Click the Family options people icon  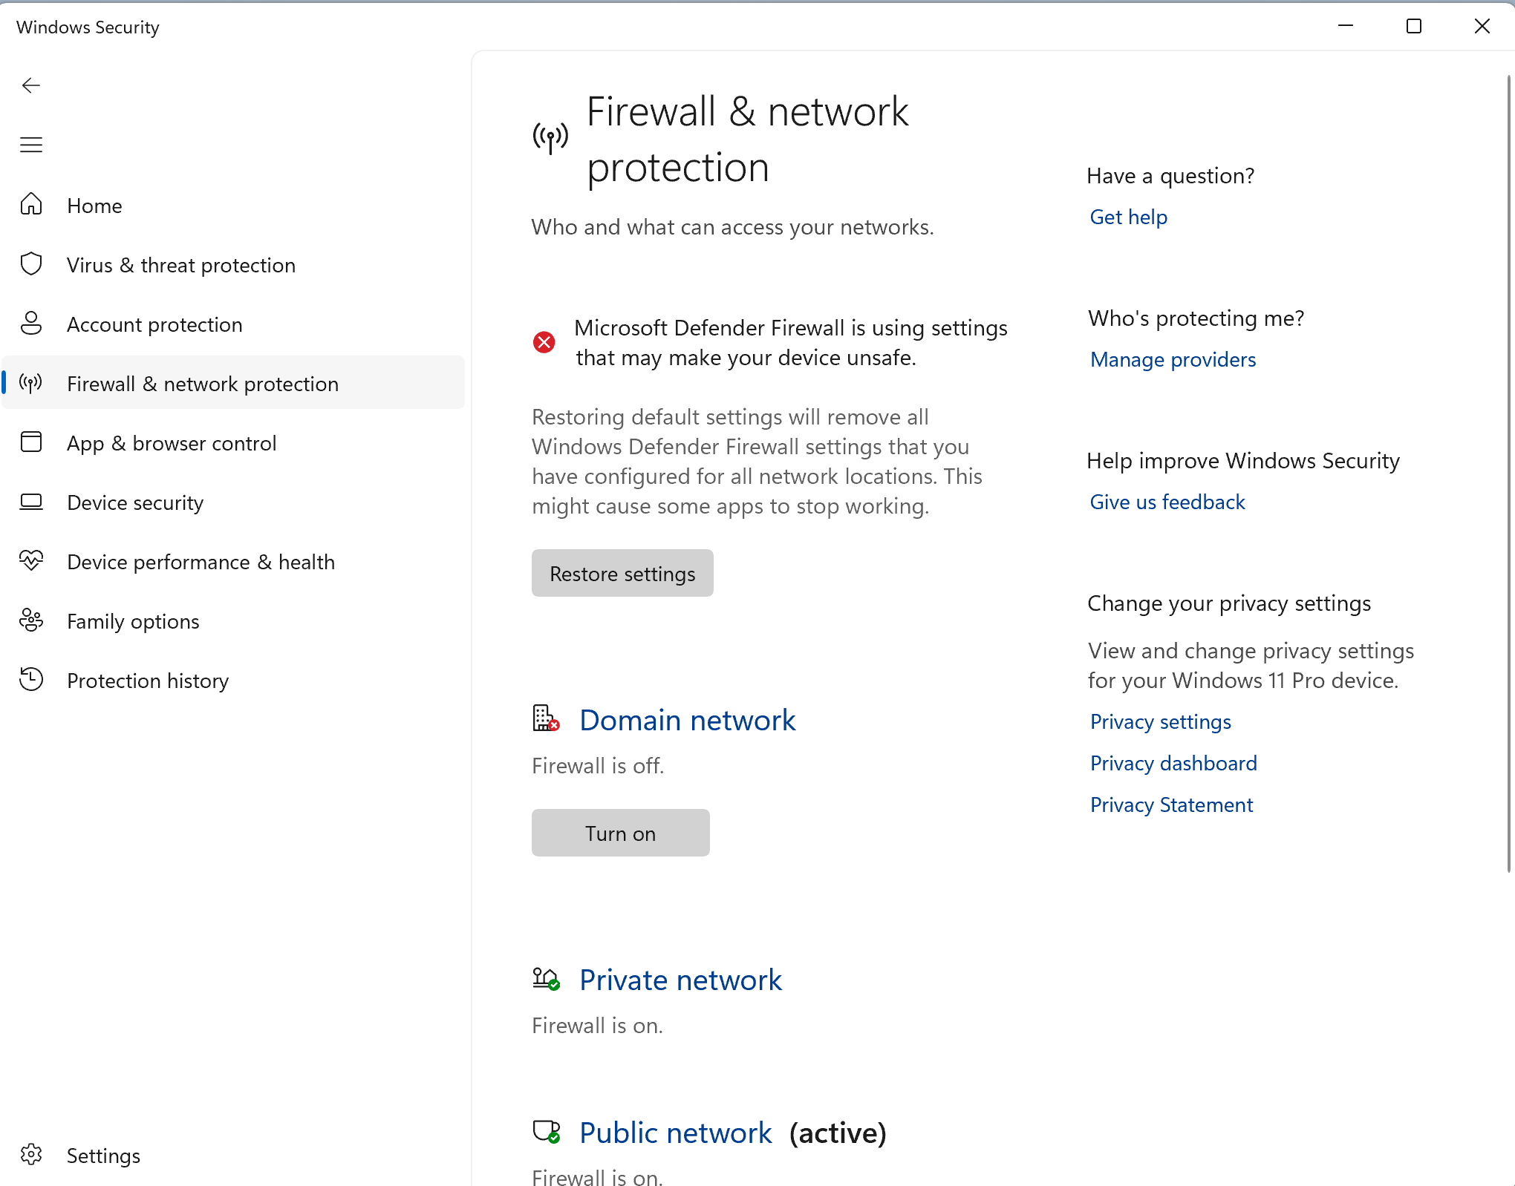[31, 620]
